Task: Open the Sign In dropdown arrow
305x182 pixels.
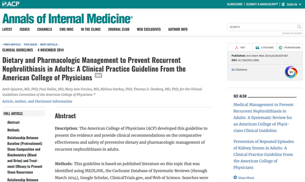Action: [x=300, y=4]
